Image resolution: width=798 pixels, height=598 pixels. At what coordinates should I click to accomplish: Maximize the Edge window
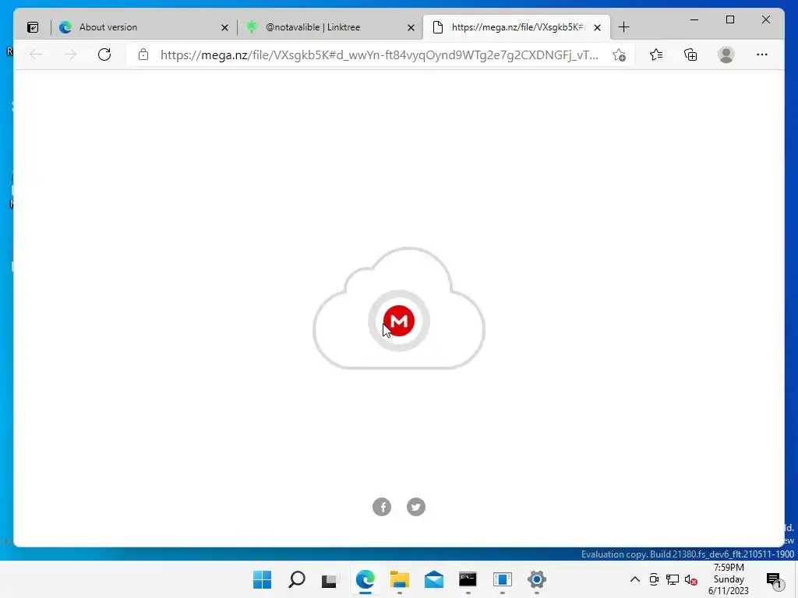[x=729, y=19]
